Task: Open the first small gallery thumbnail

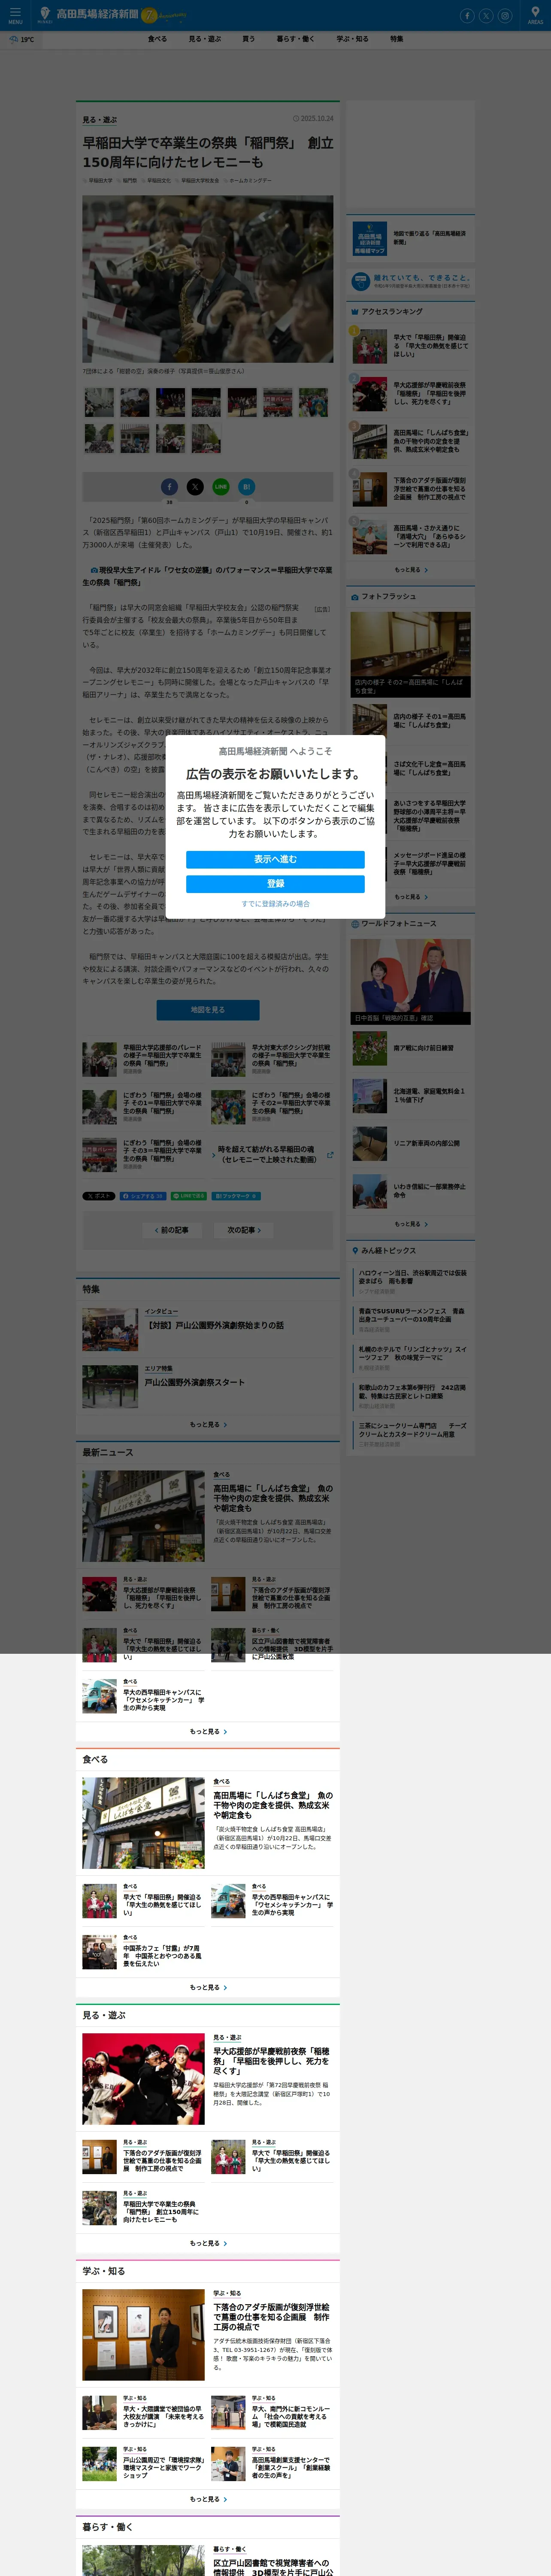Action: click(x=99, y=402)
